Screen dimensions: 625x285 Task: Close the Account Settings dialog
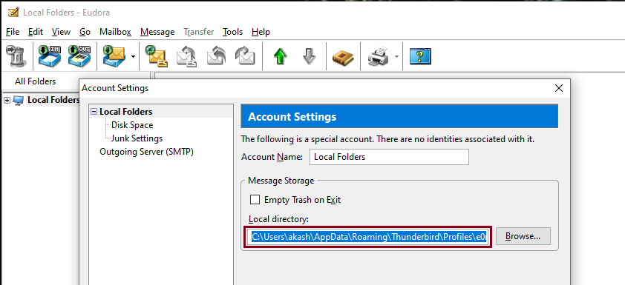coord(559,88)
